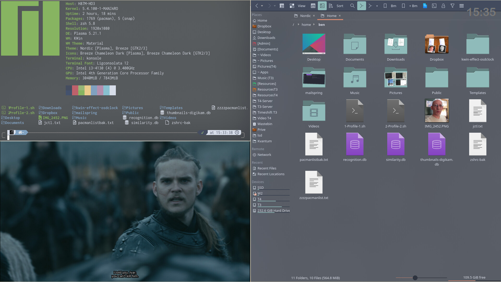
Task: Open [Documents] in Places sidebar
Action: tap(271, 49)
